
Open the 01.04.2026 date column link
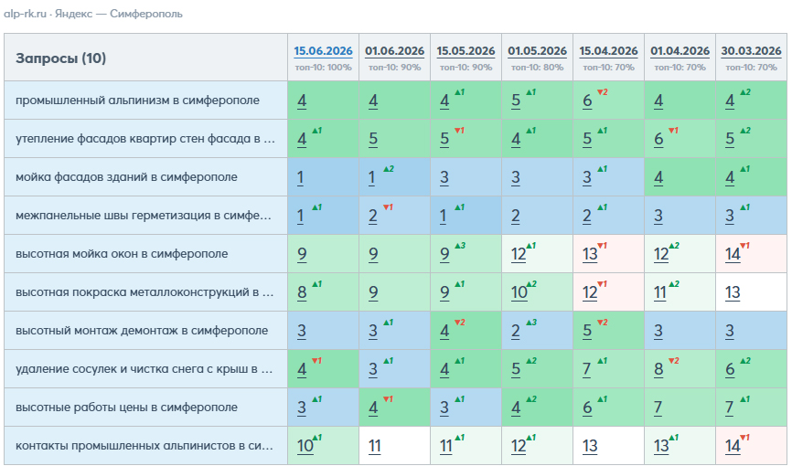680,51
